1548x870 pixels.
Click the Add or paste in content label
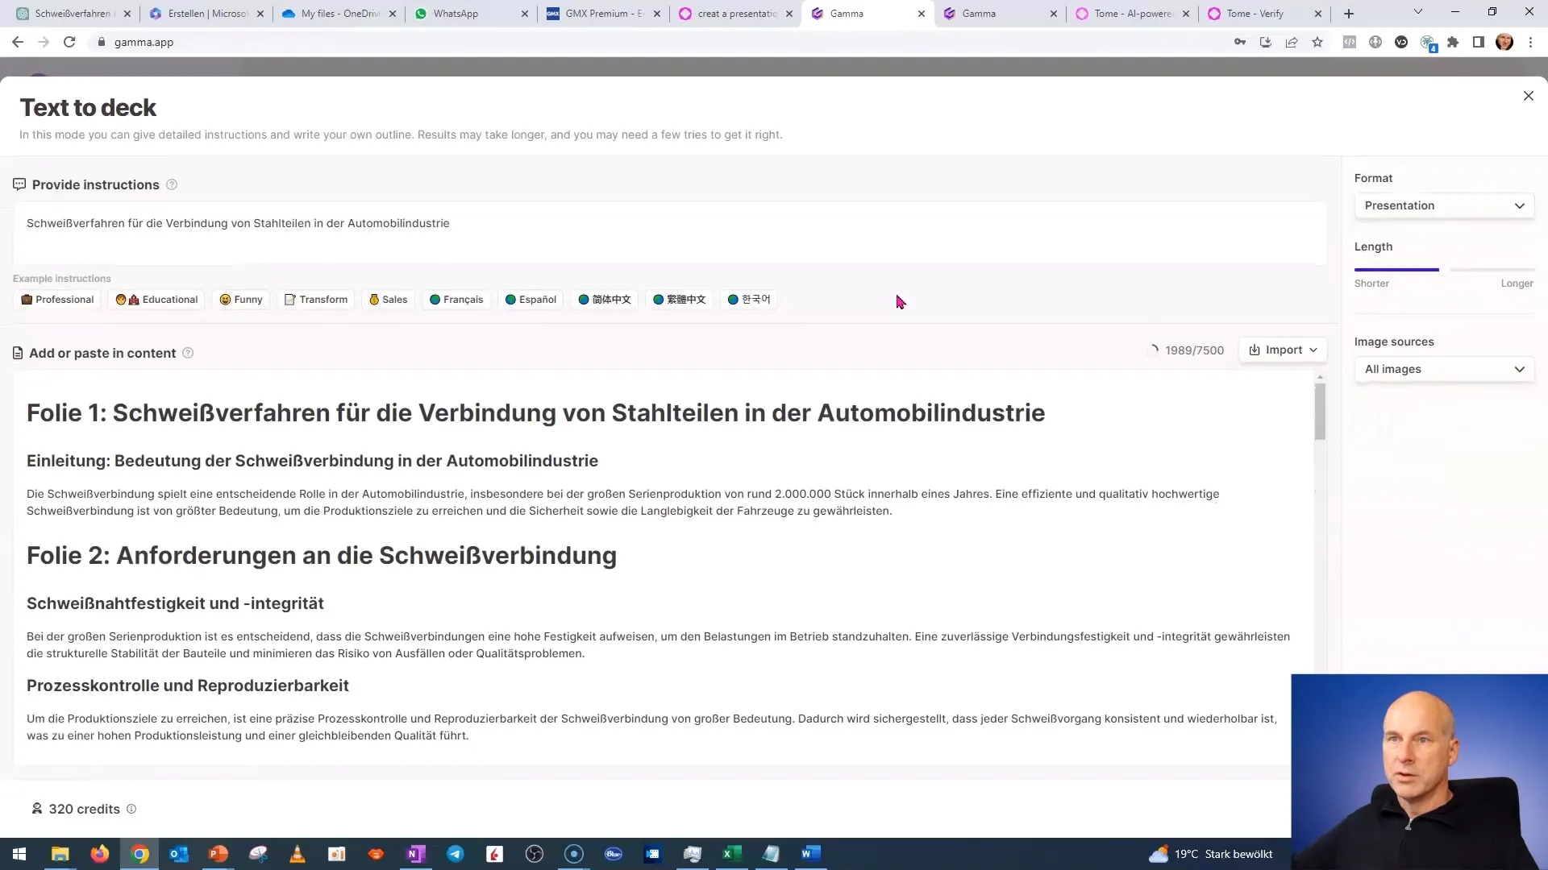pyautogui.click(x=102, y=351)
